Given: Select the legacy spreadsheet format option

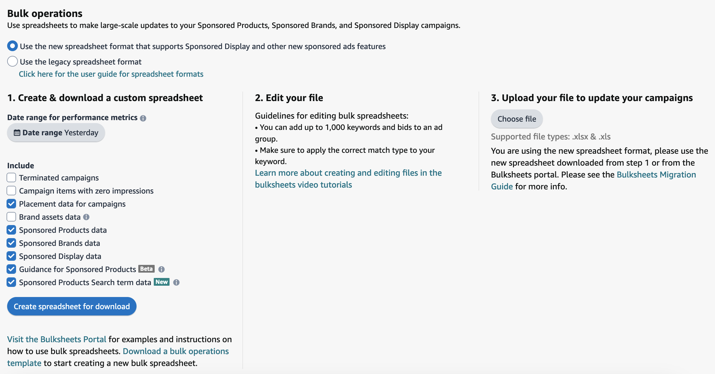Looking at the screenshot, I should tap(12, 62).
